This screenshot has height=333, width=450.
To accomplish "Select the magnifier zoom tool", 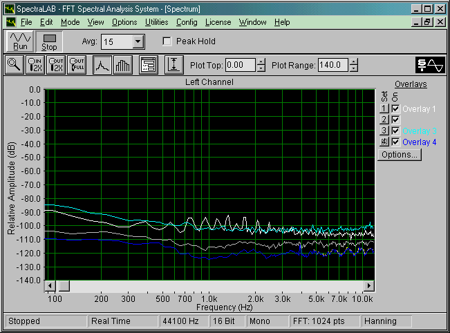I will click(x=14, y=65).
